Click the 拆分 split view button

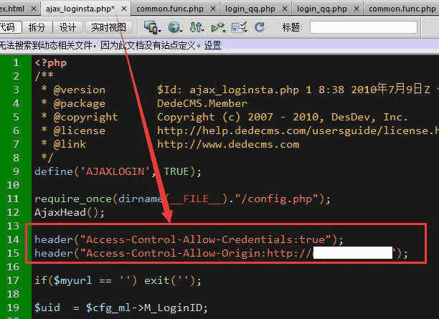tap(36, 27)
